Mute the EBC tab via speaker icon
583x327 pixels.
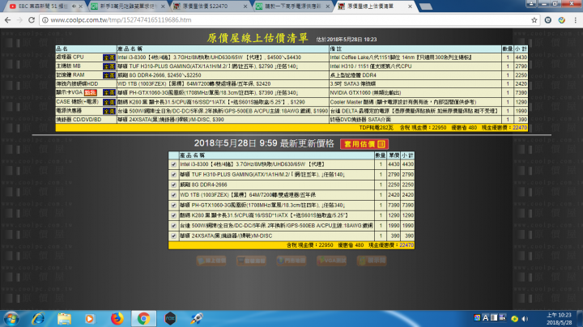pos(74,6)
